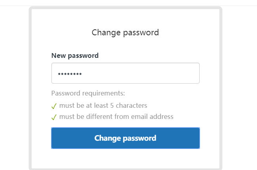
Task: Place the cursor after the last password dot
Action: (x=82, y=74)
